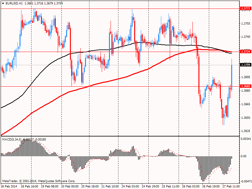
Task: Click the 26 Feb 03:00 time label
Action: tap(191, 186)
